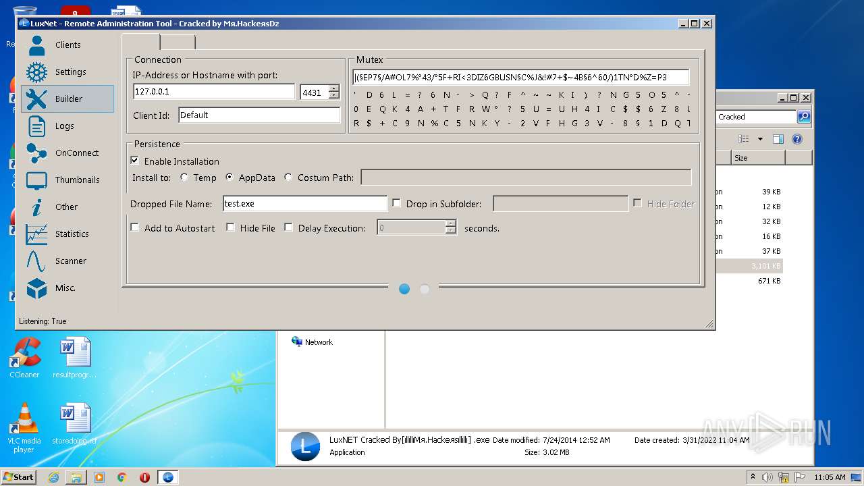Click the storedoing.rtf document icon
The width and height of the screenshot is (864, 486).
click(74, 424)
